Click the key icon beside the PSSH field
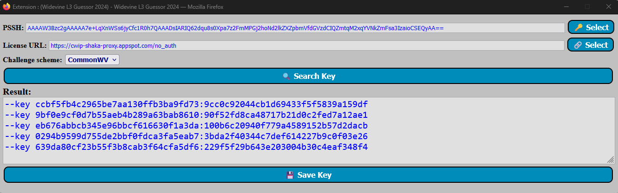Screen dimensions: 618x193 click(578, 27)
